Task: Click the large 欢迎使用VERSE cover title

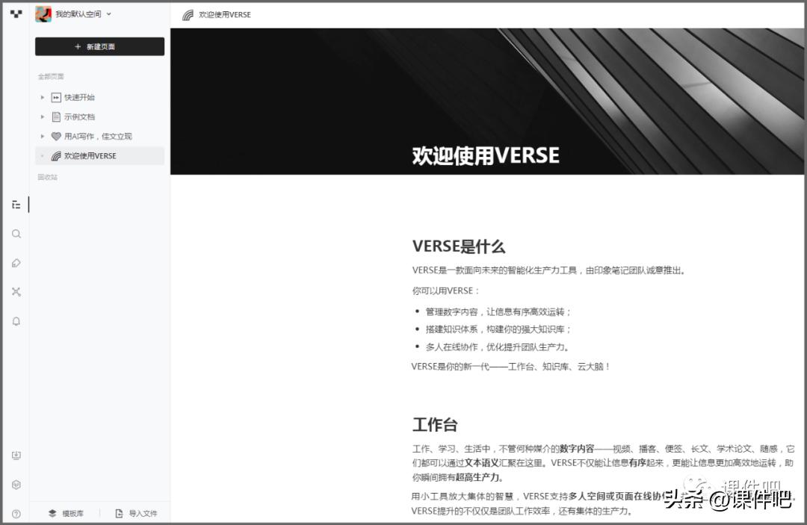Action: coord(486,156)
